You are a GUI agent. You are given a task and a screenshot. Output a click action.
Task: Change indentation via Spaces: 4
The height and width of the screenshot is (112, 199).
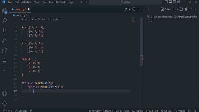click(108, 111)
